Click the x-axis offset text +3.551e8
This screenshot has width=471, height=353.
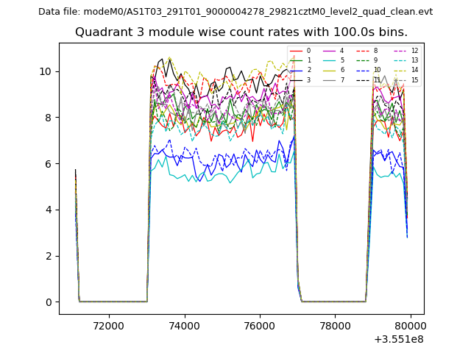coord(399,339)
